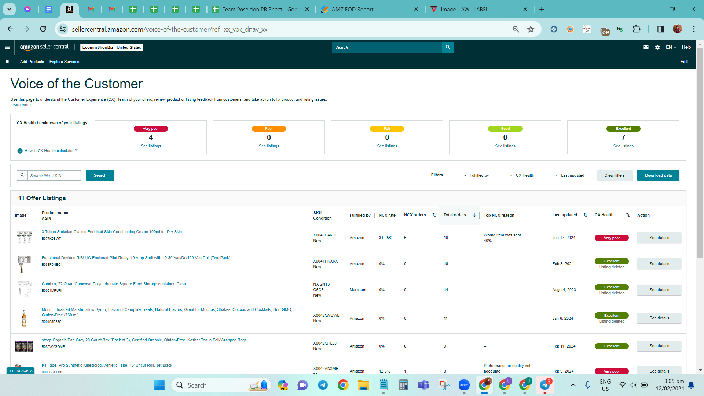
Task: Open the Seller Central hamburger menu
Action: (x=7, y=47)
